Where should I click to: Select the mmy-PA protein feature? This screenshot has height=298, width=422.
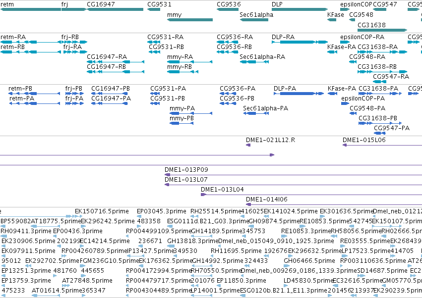click(x=191, y=113)
